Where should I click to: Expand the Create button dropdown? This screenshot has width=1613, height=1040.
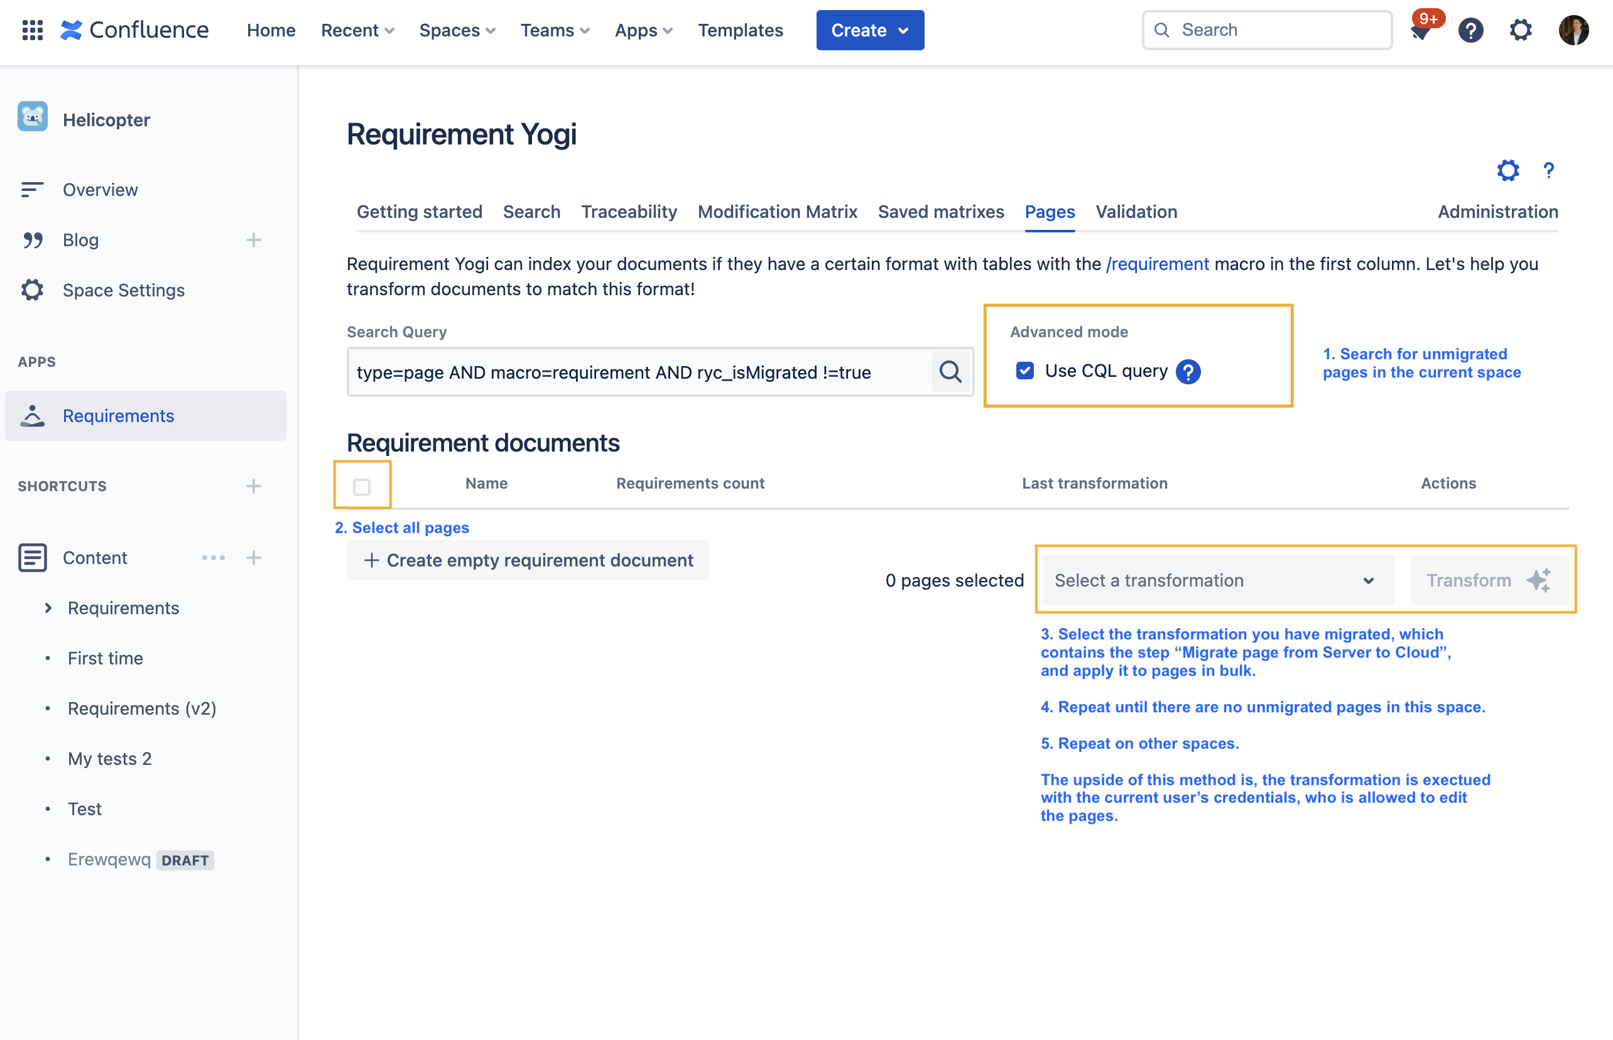903,30
